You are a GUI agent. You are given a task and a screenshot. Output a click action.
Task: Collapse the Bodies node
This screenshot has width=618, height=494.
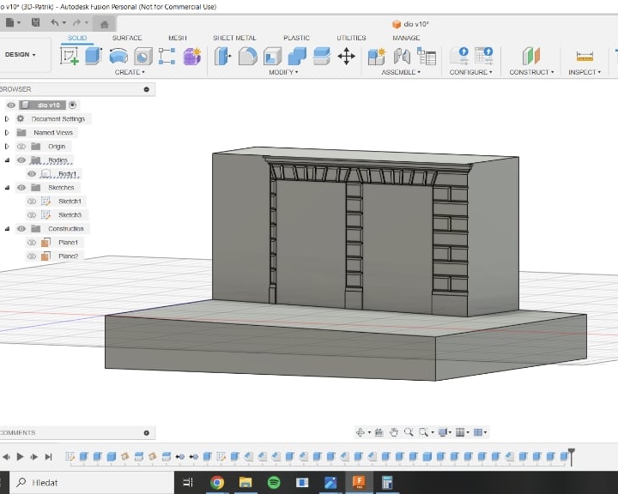pyautogui.click(x=7, y=160)
